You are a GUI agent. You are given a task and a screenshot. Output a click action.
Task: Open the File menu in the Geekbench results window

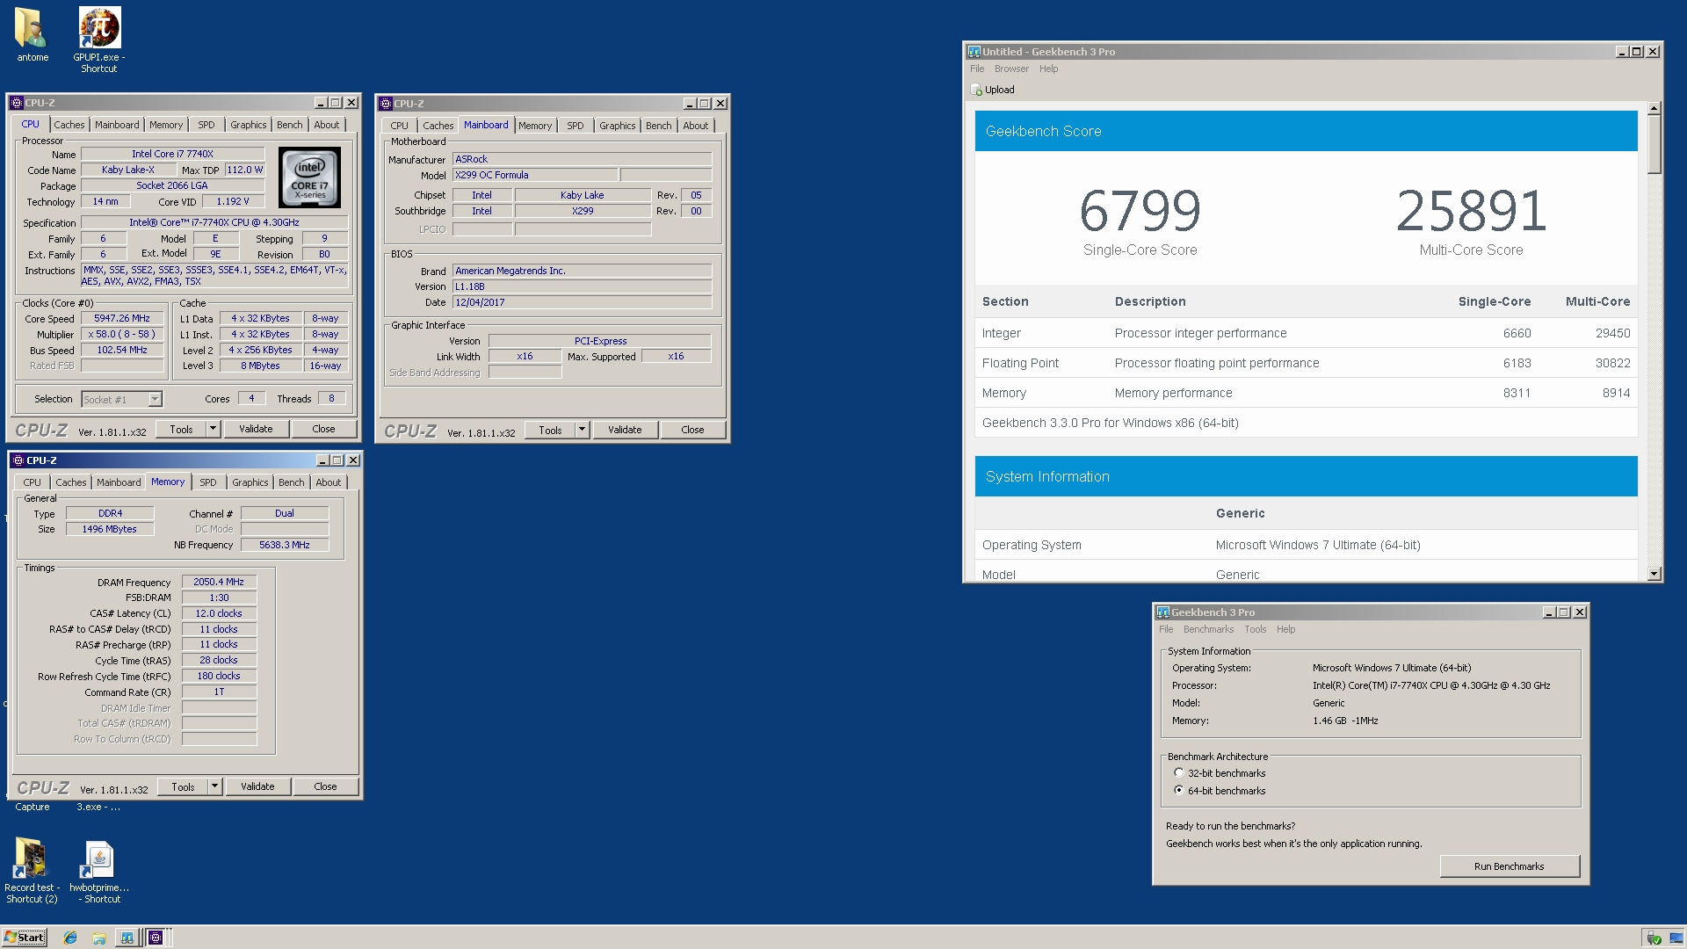click(x=977, y=69)
